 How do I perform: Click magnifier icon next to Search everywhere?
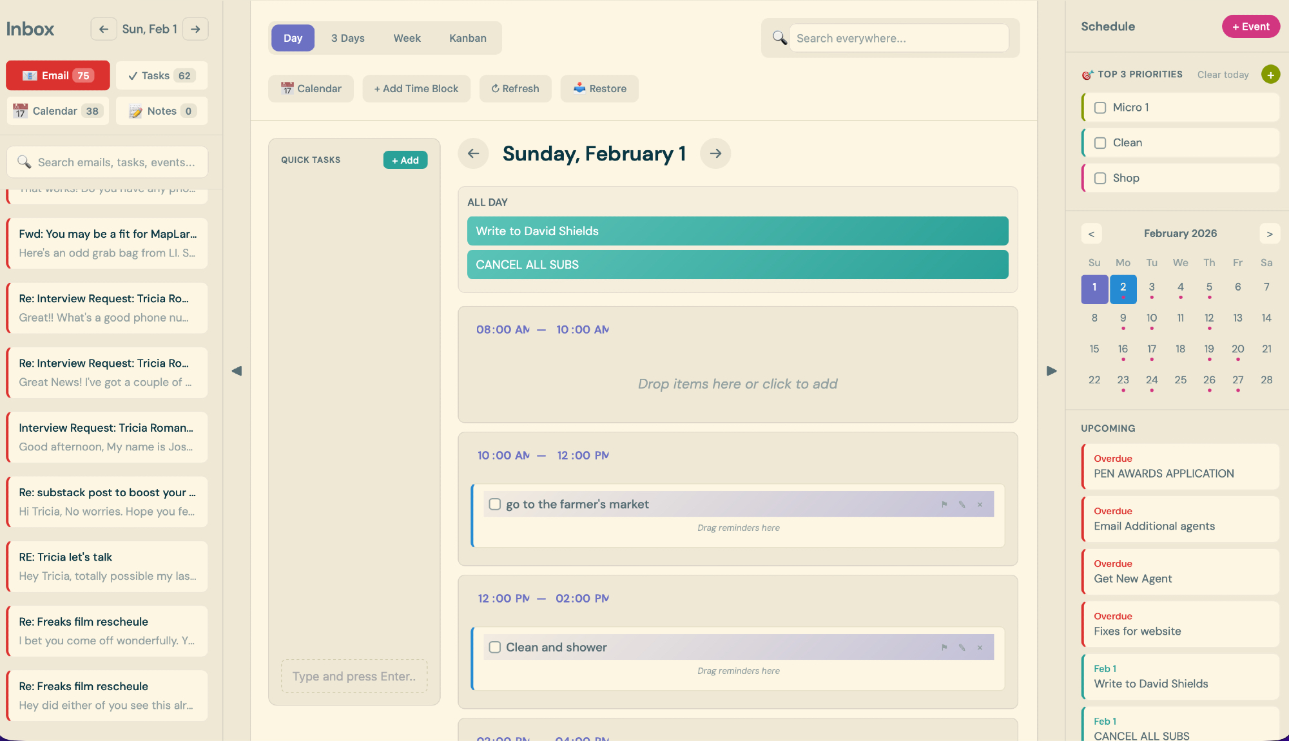(x=779, y=38)
